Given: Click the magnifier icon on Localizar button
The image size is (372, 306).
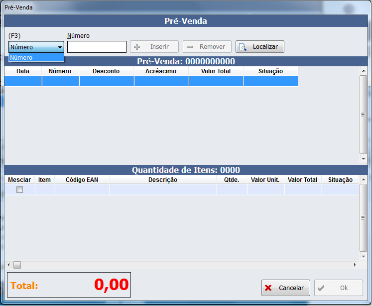Looking at the screenshot, I should point(243,47).
